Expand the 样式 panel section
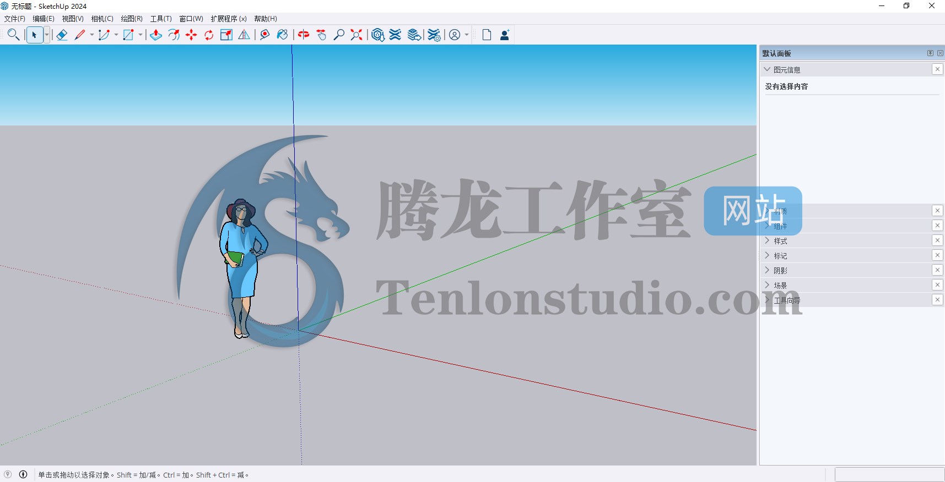Screen dimensions: 945x482 [x=767, y=240]
